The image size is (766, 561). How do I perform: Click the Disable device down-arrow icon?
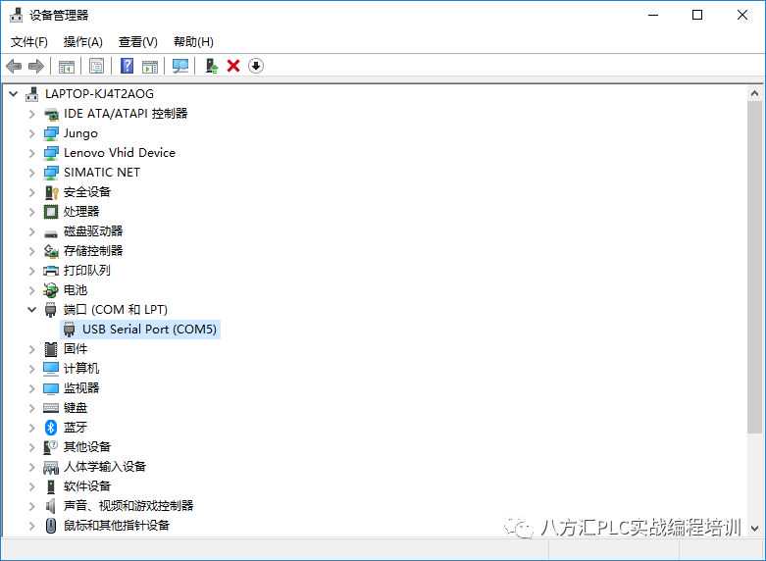256,66
